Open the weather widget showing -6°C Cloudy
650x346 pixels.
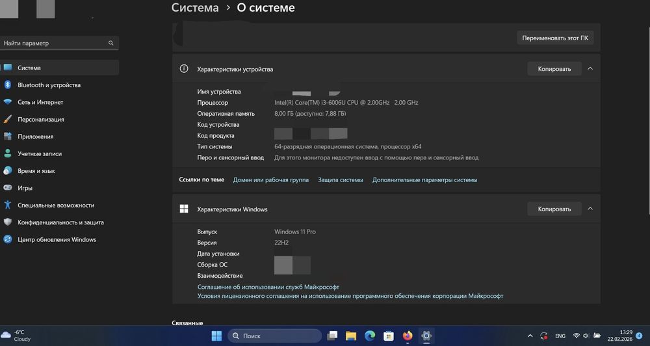(17, 336)
